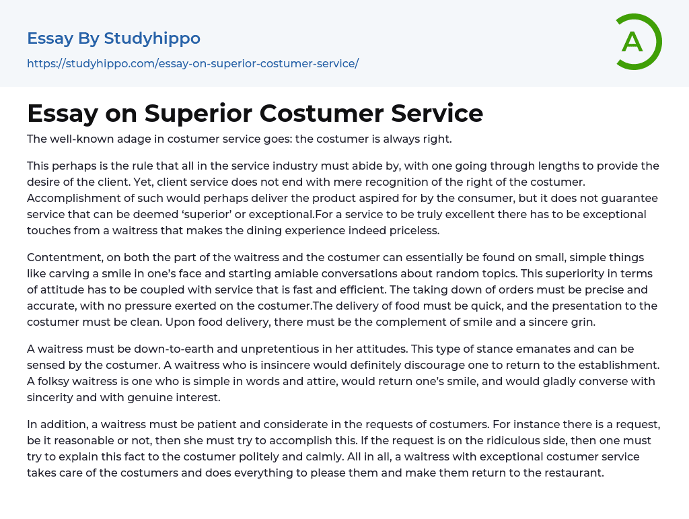Click the "Essay on Superior Costumer Service" title
689x519 pixels.
(x=255, y=113)
